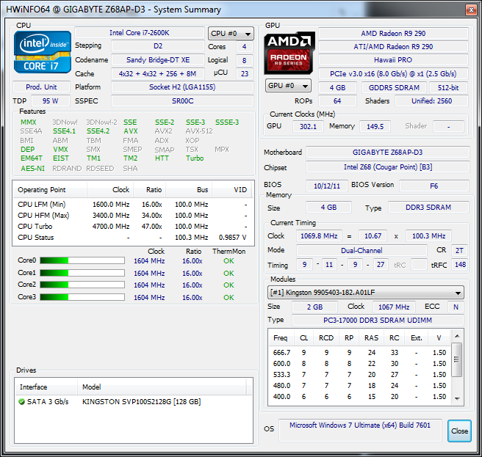Click the Intel Z68 (Cougar Point) chipset field
The height and width of the screenshot is (457, 482).
[x=388, y=167]
